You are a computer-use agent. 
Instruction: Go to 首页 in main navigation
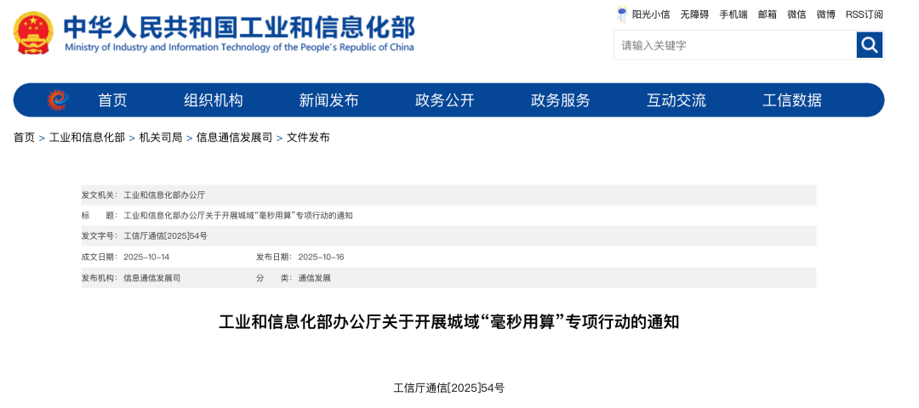[x=112, y=100]
